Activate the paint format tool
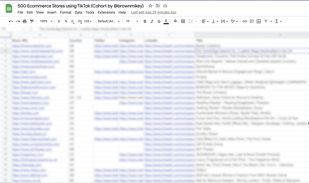 [32, 21]
